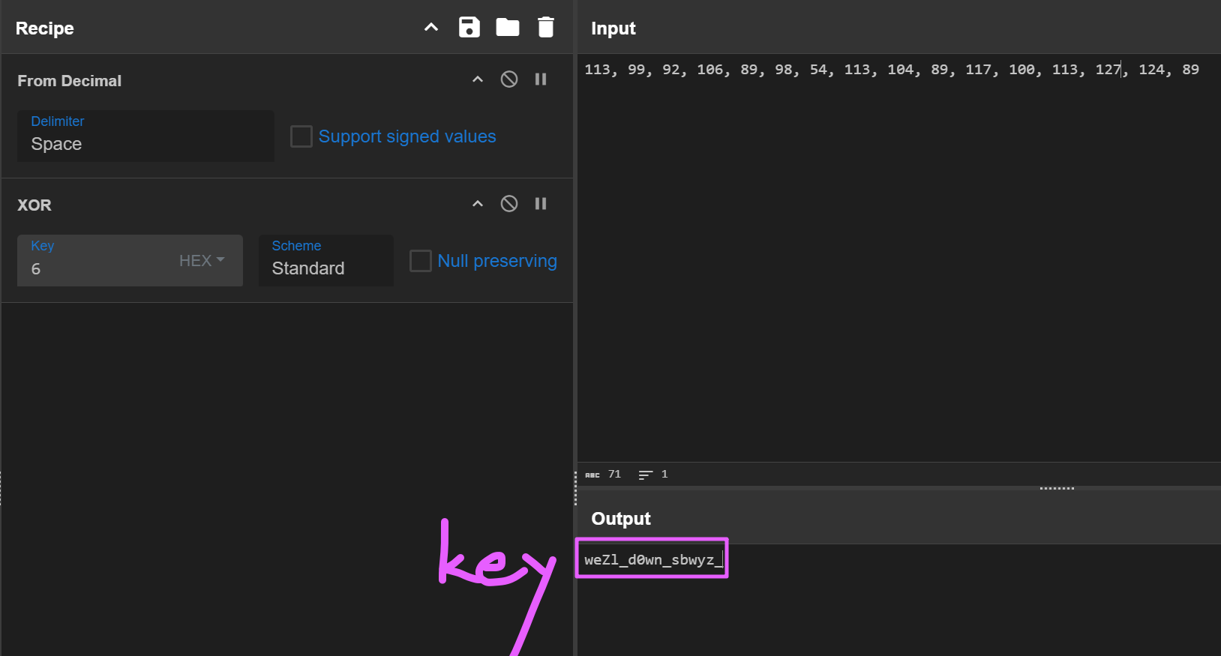Screen dimensions: 1221x656
Task: Disable the From Decimal operation
Action: coord(509,79)
